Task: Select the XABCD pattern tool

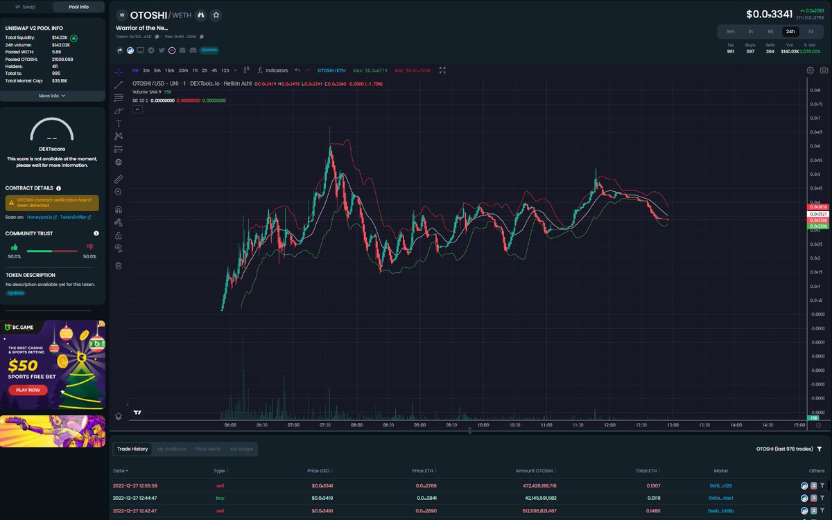Action: [119, 136]
